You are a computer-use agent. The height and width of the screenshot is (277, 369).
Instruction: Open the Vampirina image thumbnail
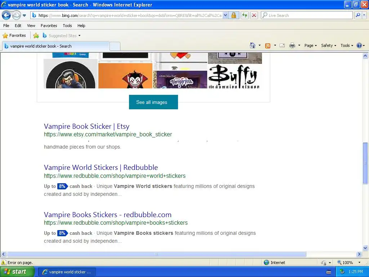[x=180, y=80]
